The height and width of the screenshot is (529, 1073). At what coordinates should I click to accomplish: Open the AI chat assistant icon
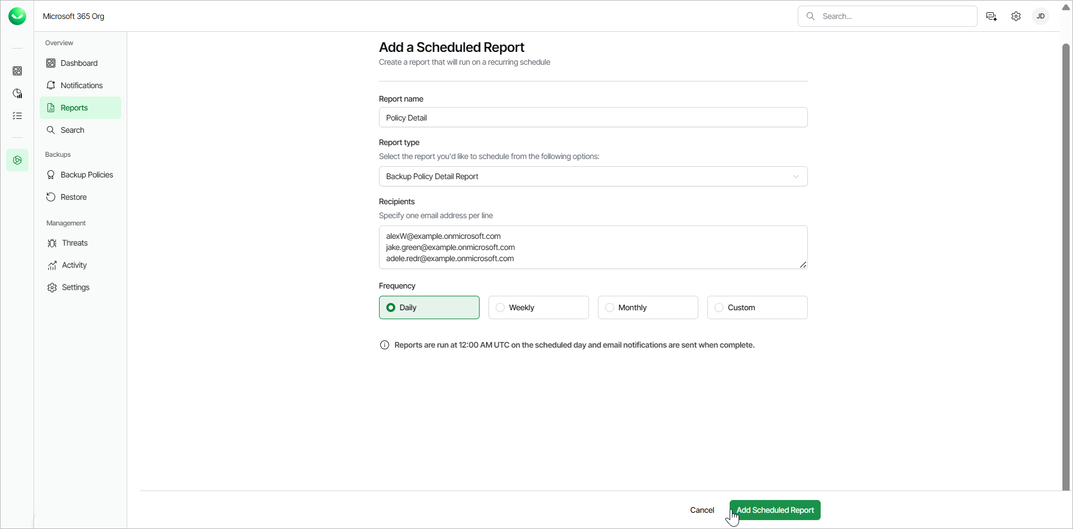991,16
